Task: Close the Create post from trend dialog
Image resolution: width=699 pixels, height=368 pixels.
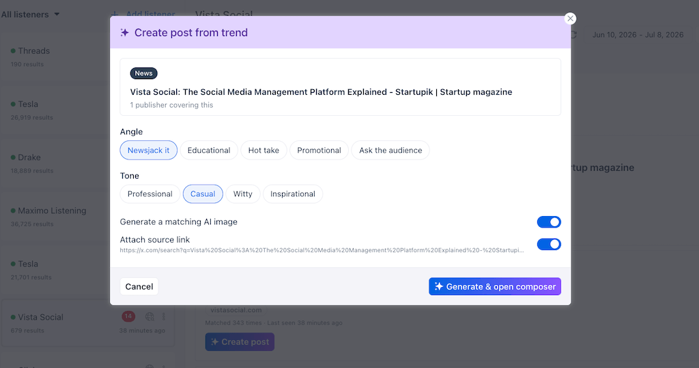Action: [570, 18]
